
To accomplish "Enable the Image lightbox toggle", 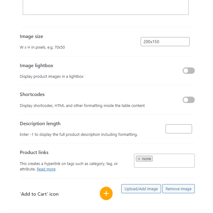I will [x=188, y=71].
